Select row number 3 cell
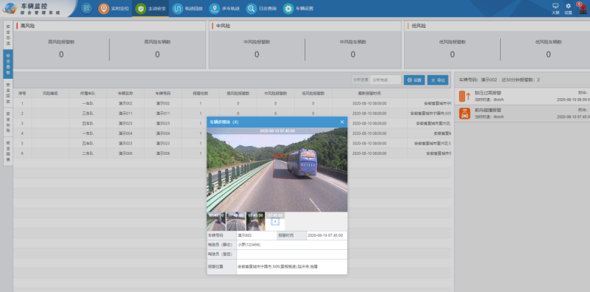The height and width of the screenshot is (292, 590). (22, 123)
